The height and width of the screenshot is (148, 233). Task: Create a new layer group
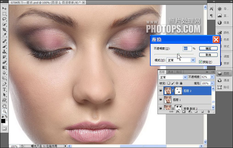196,112
